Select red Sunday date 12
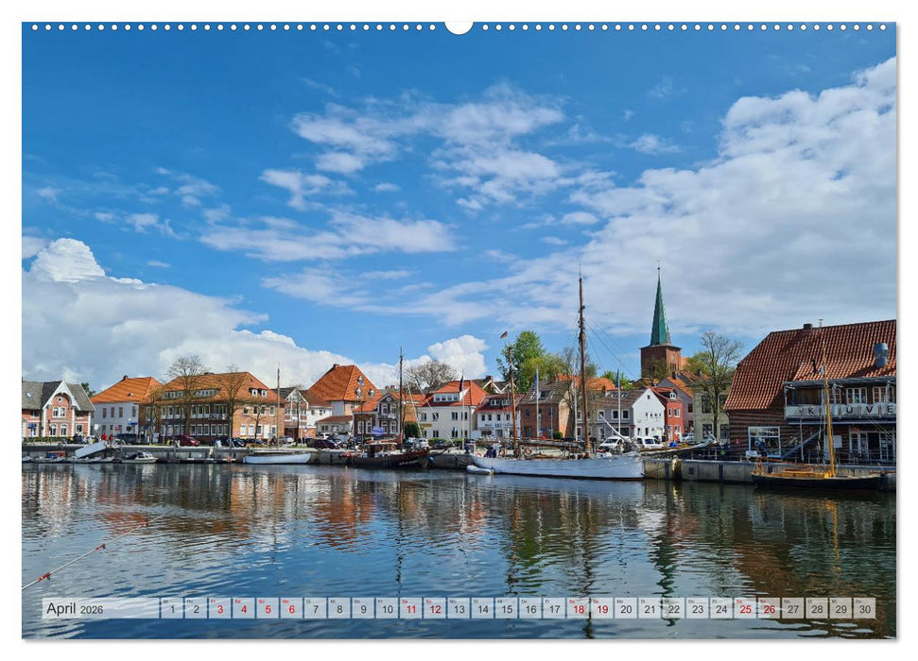Screen dimensions: 918x661 (435, 613)
